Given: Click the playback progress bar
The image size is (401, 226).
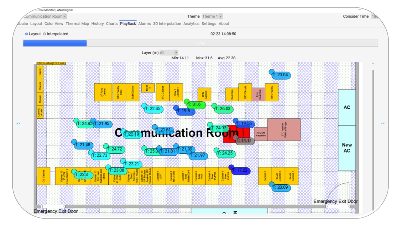Looking at the screenshot, I should coord(200,43).
